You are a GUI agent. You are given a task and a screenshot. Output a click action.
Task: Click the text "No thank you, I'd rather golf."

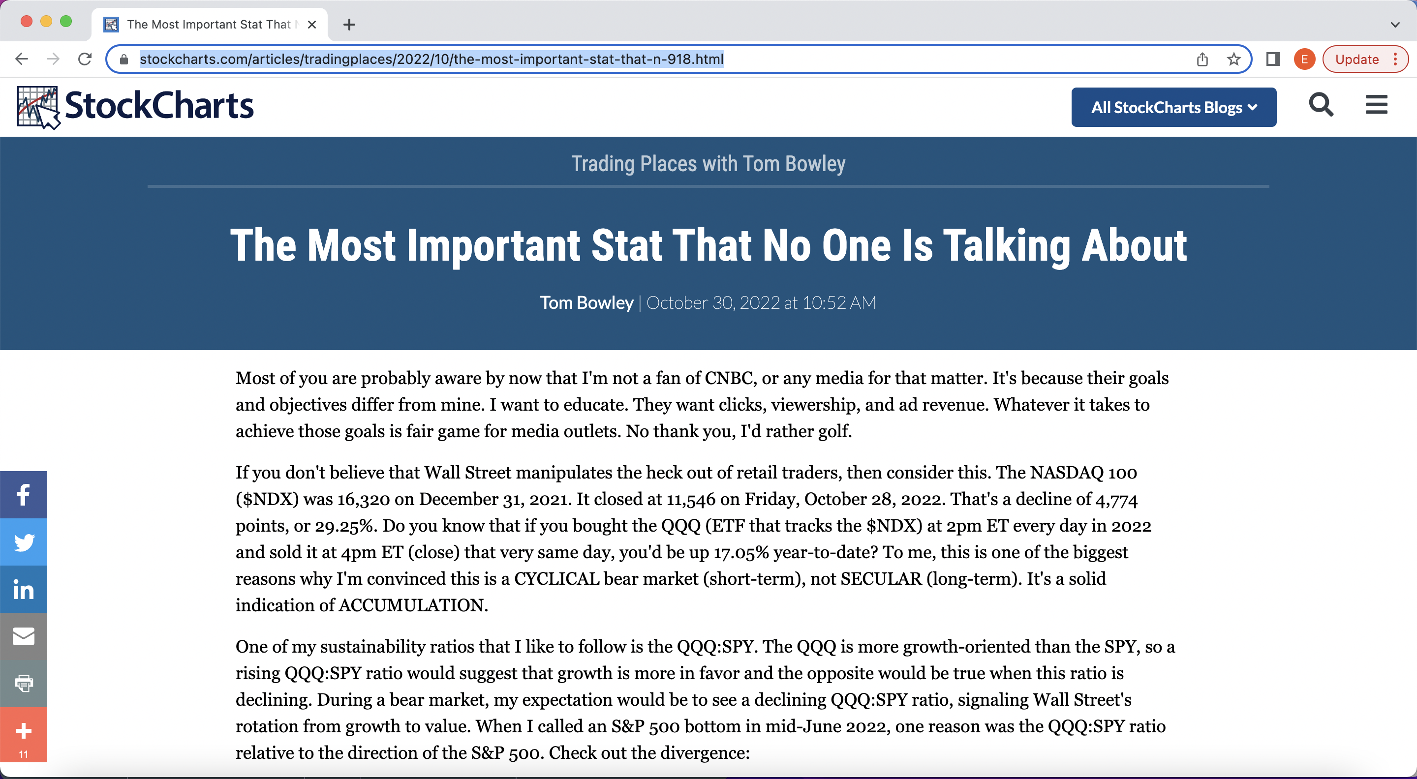tap(739, 432)
